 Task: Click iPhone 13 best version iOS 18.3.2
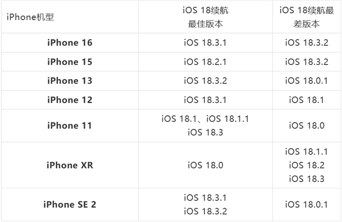pyautogui.click(x=206, y=81)
